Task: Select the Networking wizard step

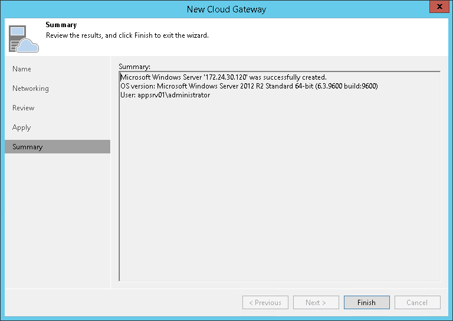Action: pos(31,89)
